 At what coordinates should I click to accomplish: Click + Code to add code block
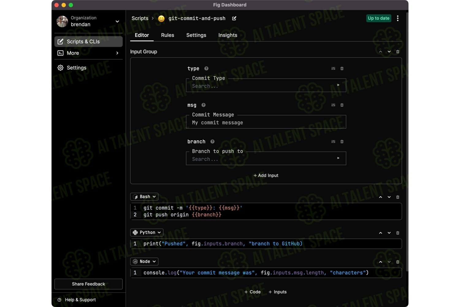coord(253,292)
